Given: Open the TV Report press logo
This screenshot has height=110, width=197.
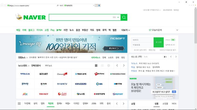Looking at the screenshot, I should pyautogui.click(x=118, y=94).
